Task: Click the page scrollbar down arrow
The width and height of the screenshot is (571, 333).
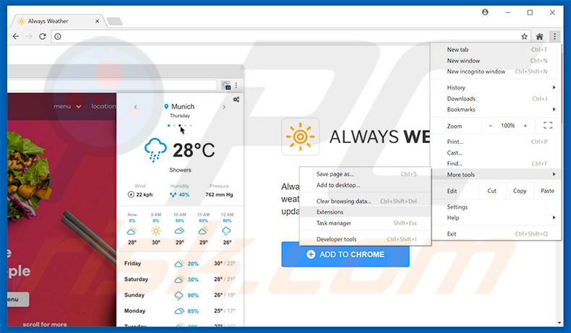Action: (x=559, y=322)
